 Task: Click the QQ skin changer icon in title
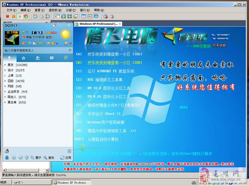[x=54, y=26]
